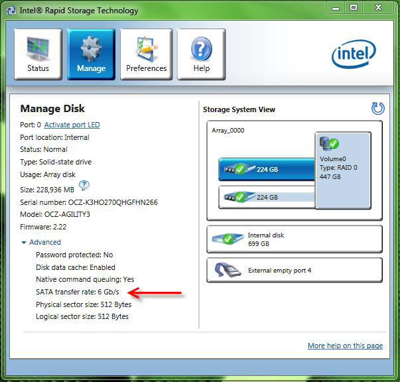
Task: Select the highlighted 224 GB array disk
Action: pos(267,169)
